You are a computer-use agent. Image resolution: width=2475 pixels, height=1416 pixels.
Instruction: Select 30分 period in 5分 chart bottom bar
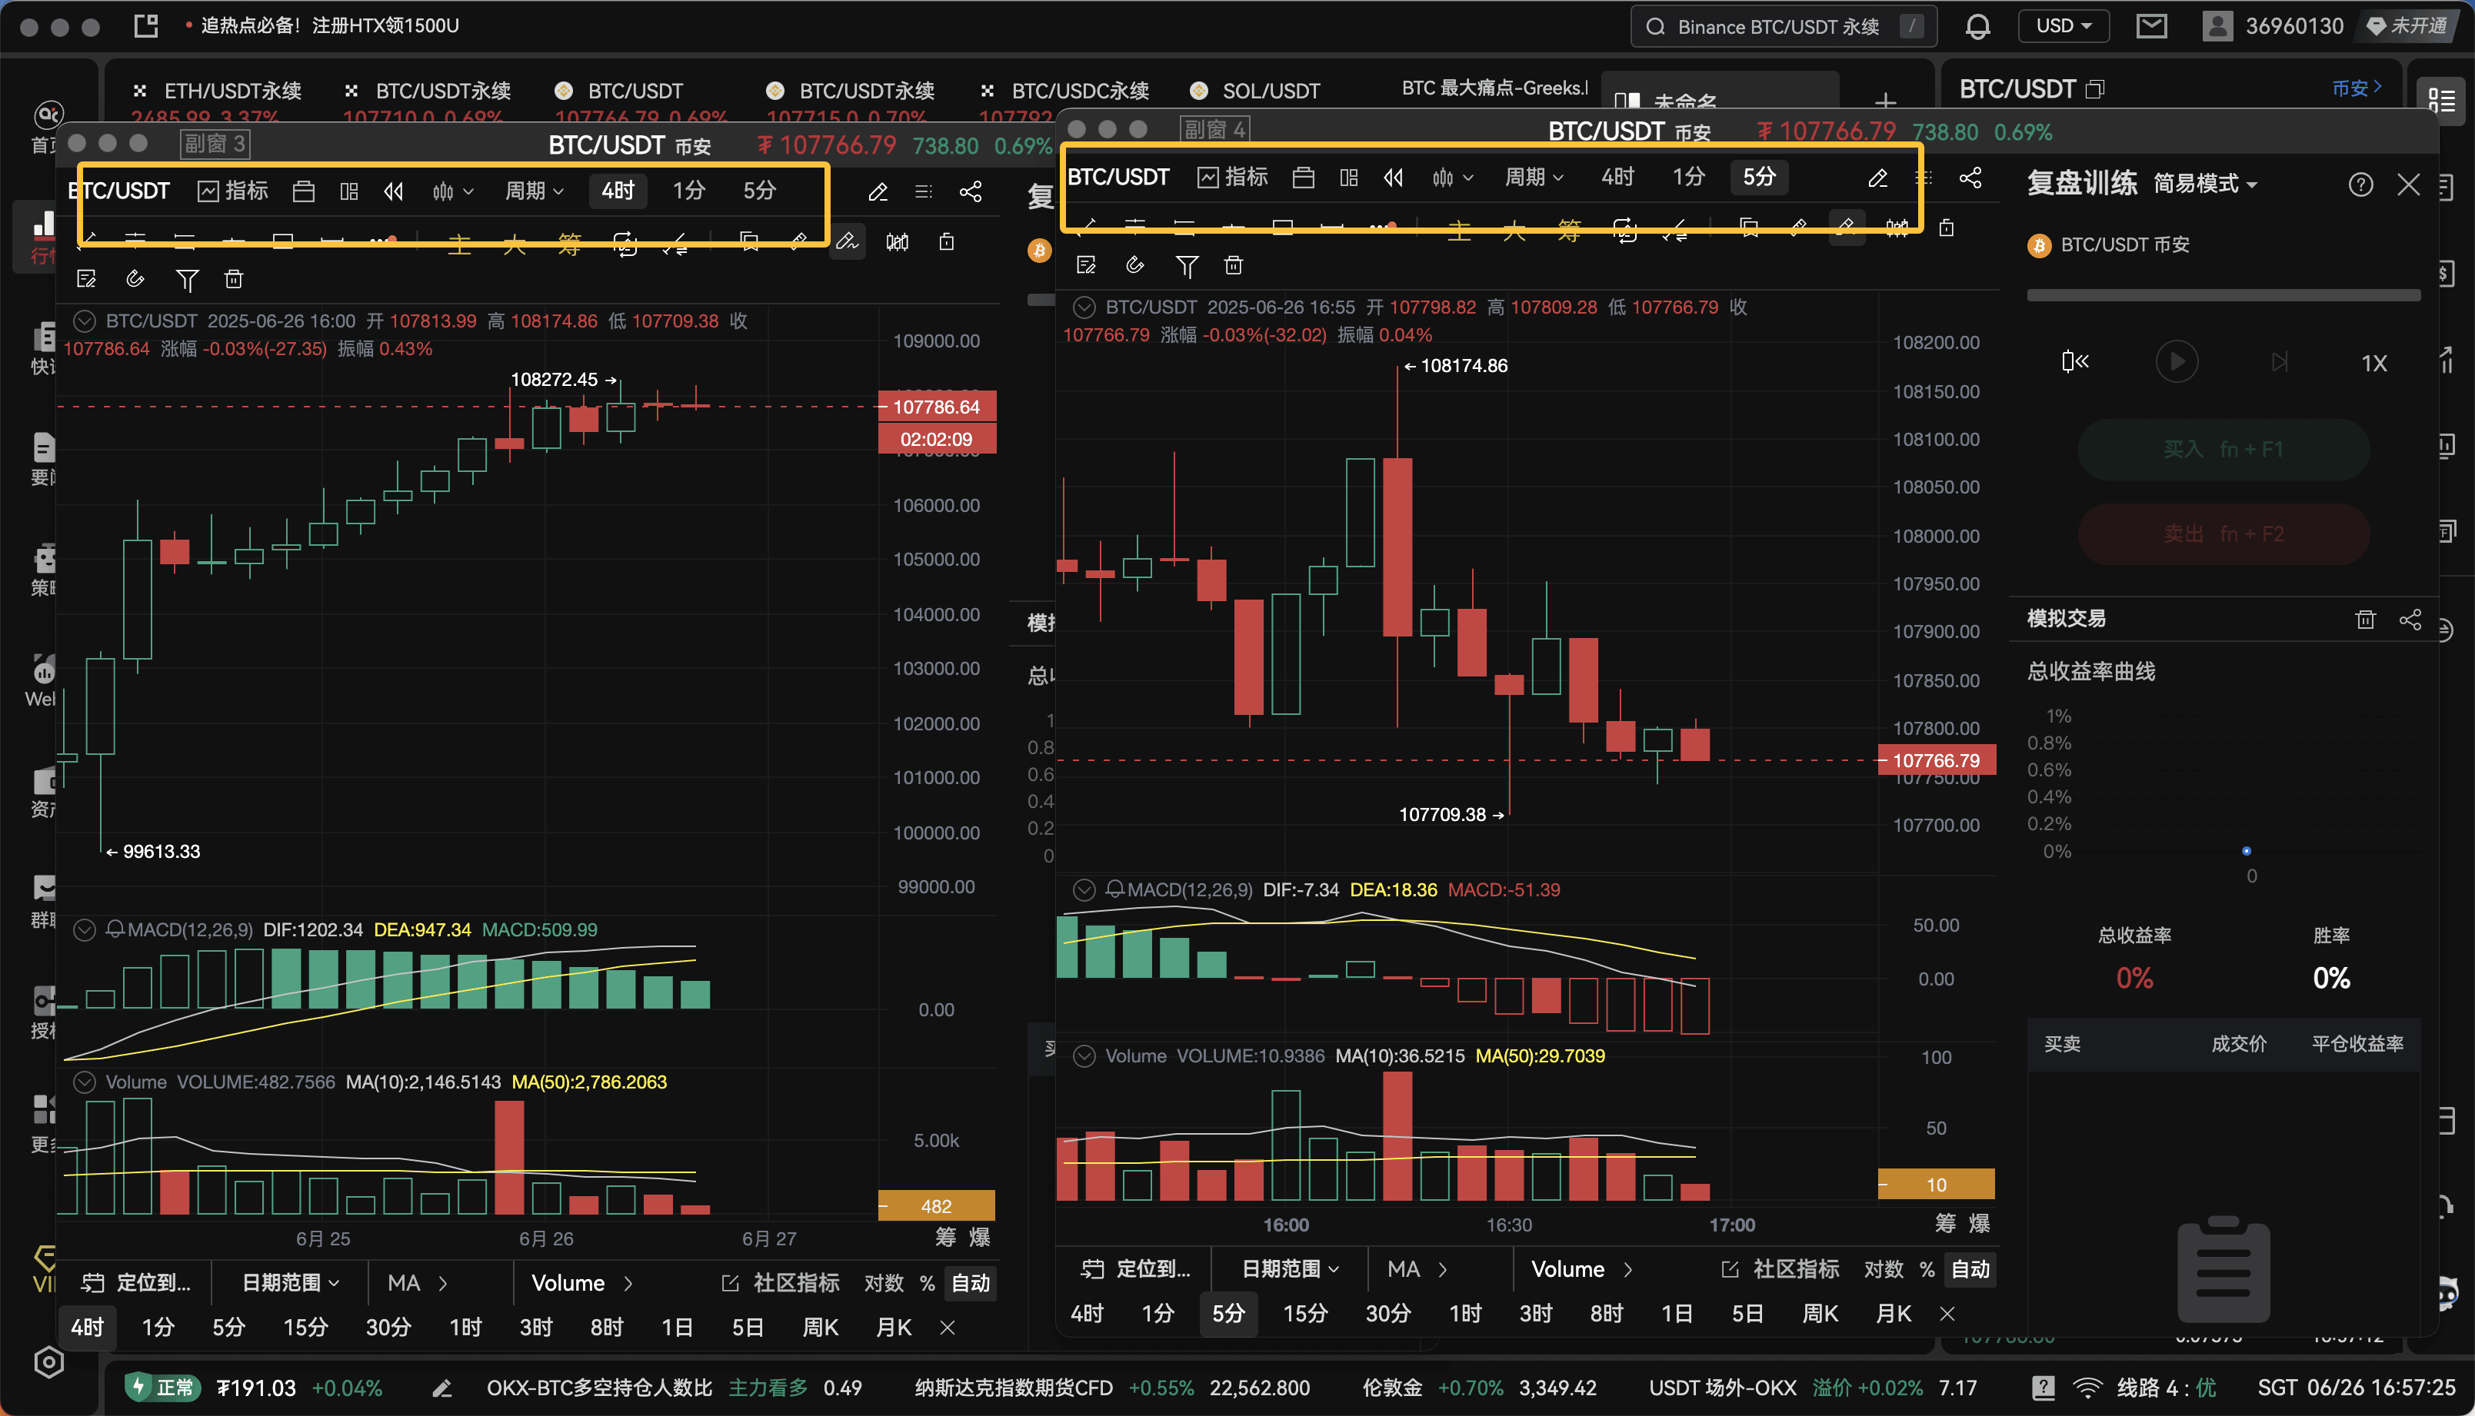click(x=1387, y=1314)
